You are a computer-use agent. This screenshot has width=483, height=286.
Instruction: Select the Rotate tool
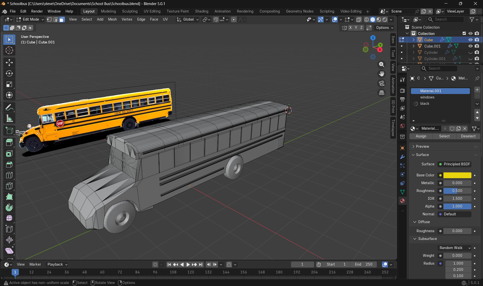(9, 73)
